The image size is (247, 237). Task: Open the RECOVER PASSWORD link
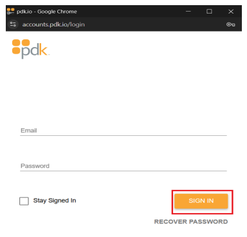(x=191, y=222)
